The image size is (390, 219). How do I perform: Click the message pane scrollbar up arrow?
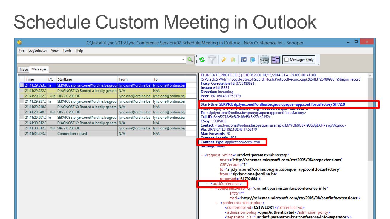pos(370,76)
